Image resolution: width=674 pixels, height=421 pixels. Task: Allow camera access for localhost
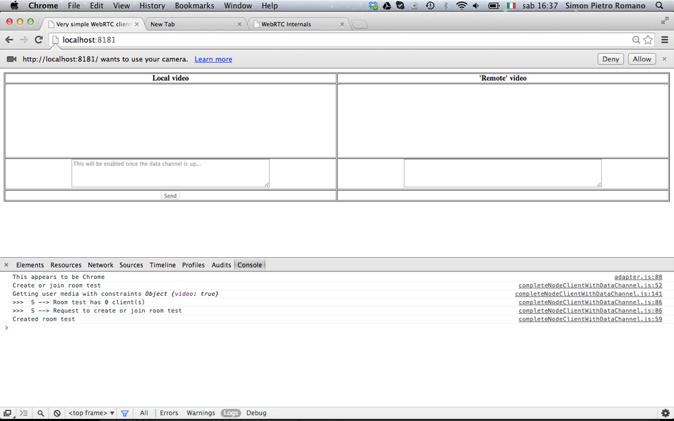pos(641,59)
